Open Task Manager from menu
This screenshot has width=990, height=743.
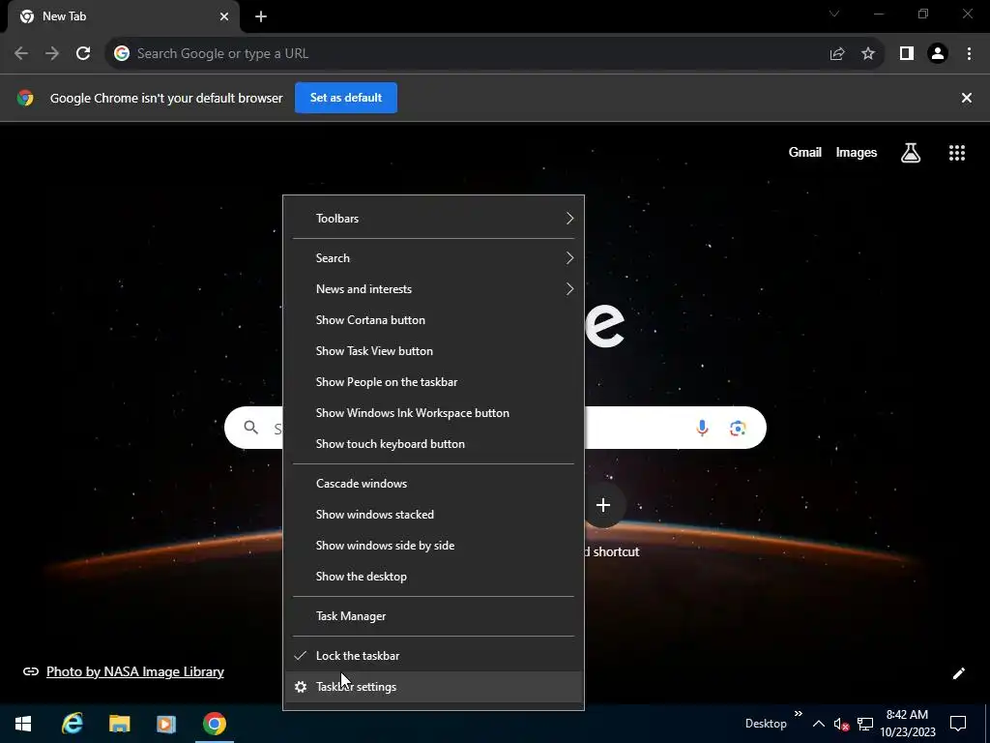tap(433, 616)
